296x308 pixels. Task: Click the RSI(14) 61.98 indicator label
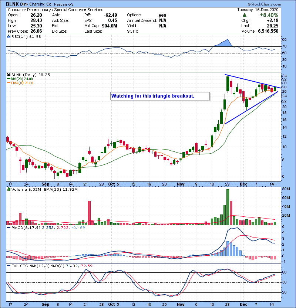(26, 36)
